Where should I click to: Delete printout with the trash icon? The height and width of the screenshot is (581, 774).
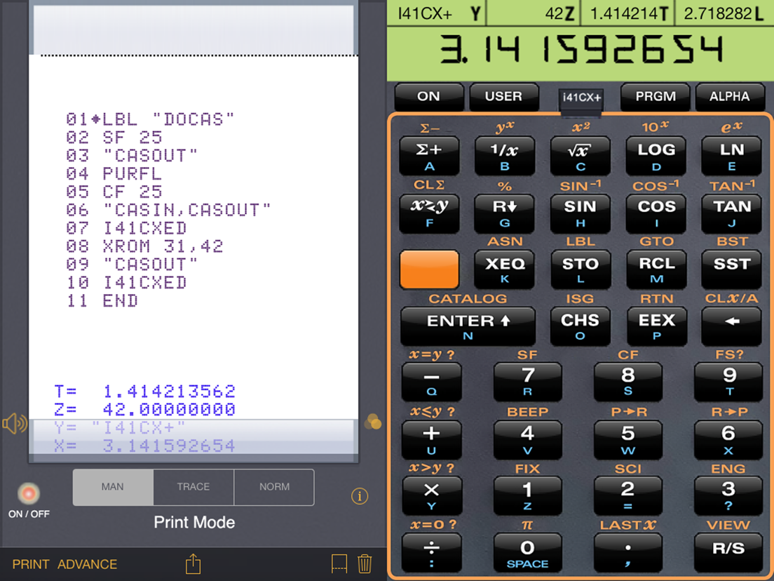tap(365, 563)
